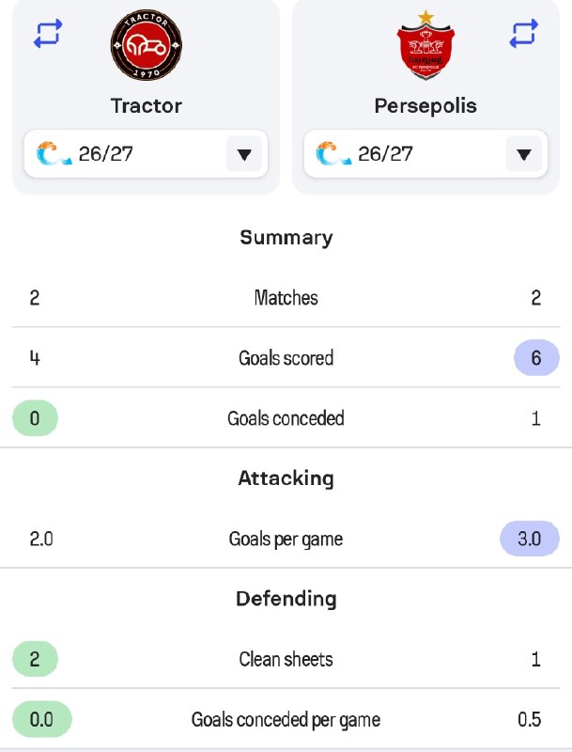Click league logo in Persepolis season selector

[333, 153]
